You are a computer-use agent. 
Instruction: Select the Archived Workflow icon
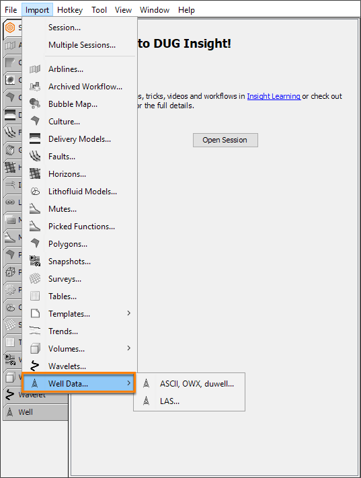click(35, 87)
